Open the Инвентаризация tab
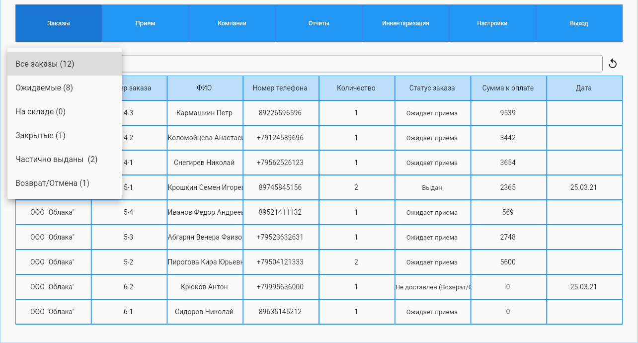The width and height of the screenshot is (638, 343). pos(405,23)
